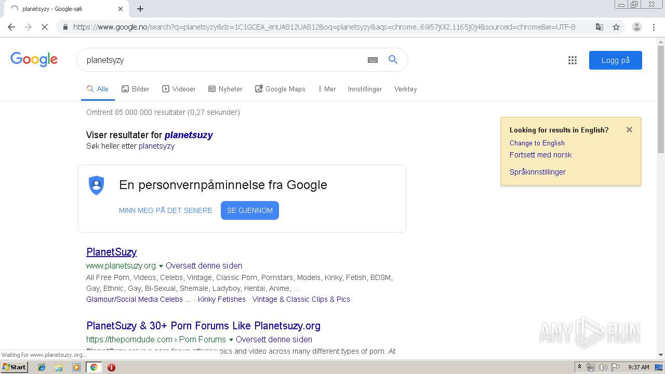The width and height of the screenshot is (665, 374).
Task: Click the padlock site info icon
Action: (65, 27)
